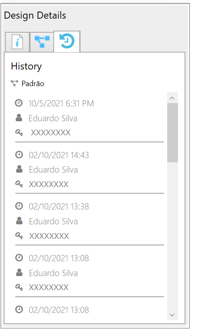This screenshot has width=199, height=334.
Task: Switch to the branches diagram tab
Action: (42, 42)
